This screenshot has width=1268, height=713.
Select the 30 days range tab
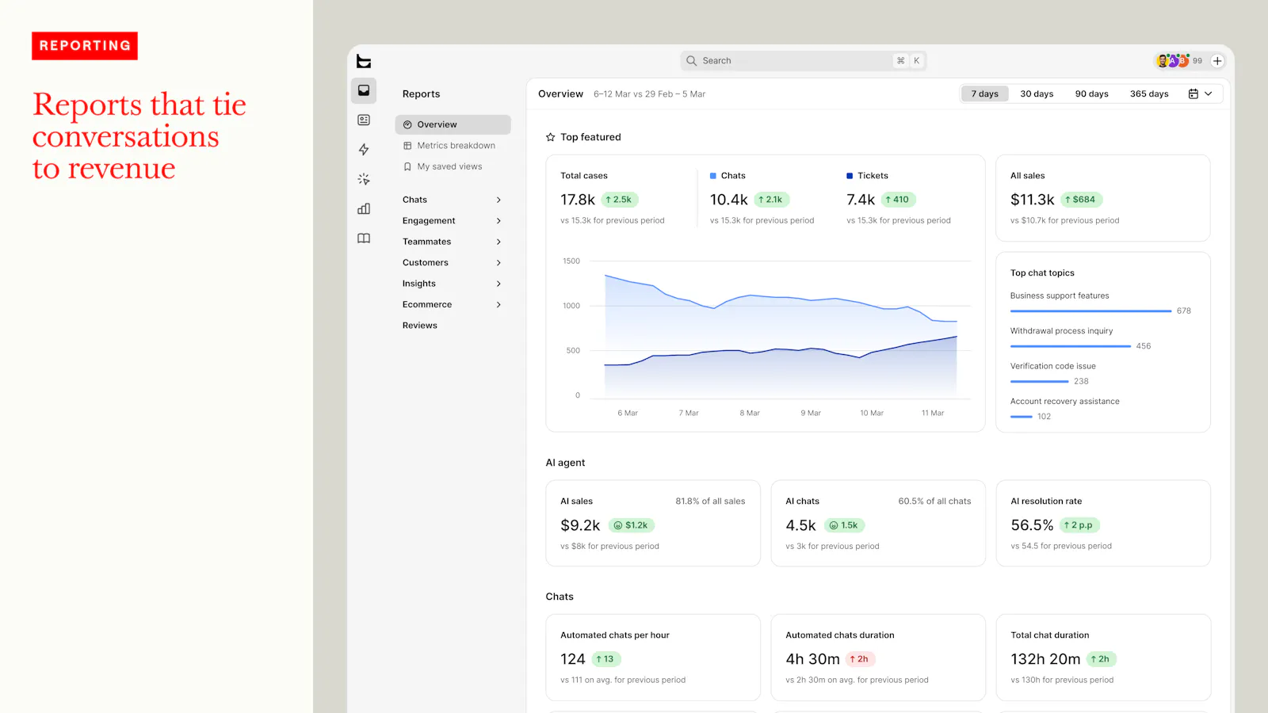(x=1037, y=93)
